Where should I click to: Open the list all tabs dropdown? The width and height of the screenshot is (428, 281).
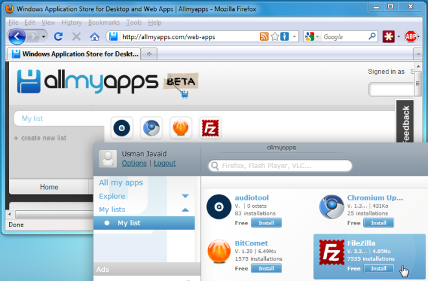click(418, 54)
